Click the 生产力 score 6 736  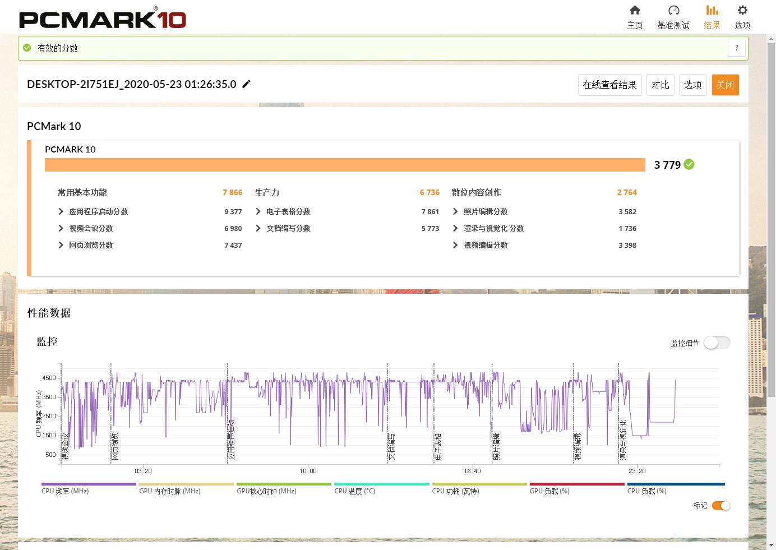click(x=429, y=192)
